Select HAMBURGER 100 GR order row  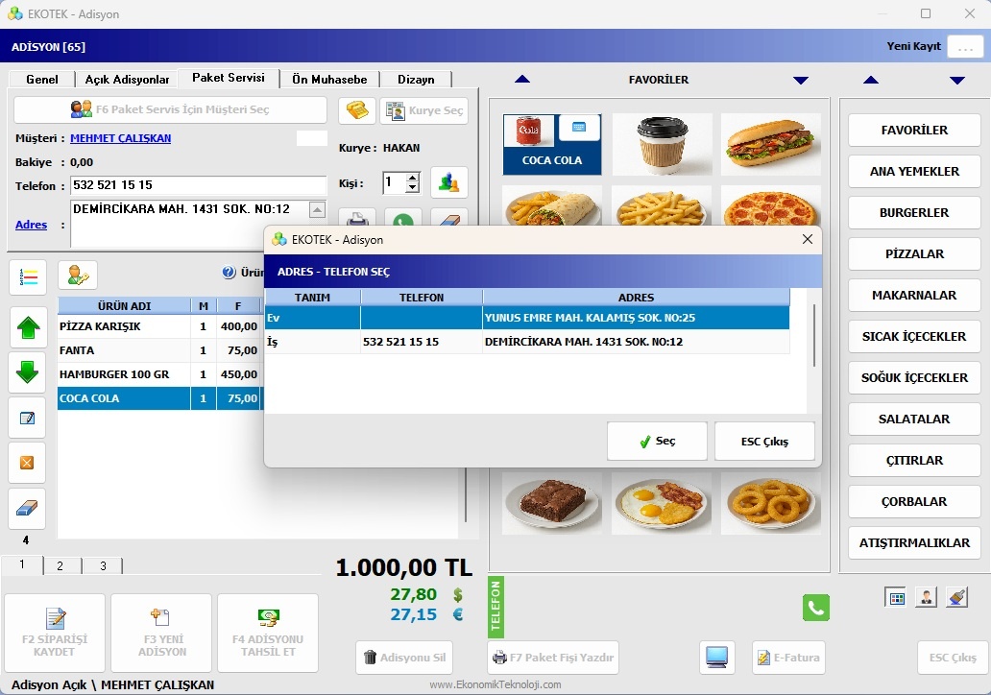point(158,374)
